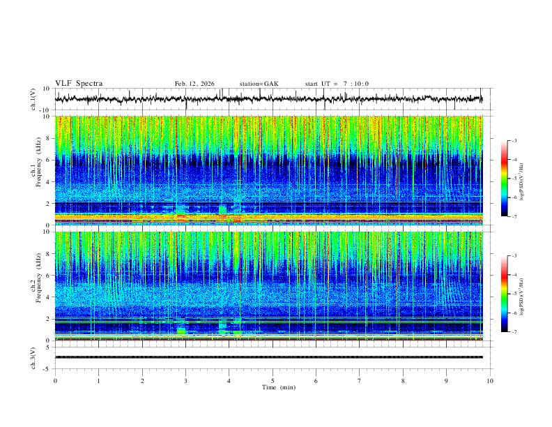The height and width of the screenshot is (427, 552).
Task: Click the "-5" tick label on ch.3 axis
Action: [47, 369]
